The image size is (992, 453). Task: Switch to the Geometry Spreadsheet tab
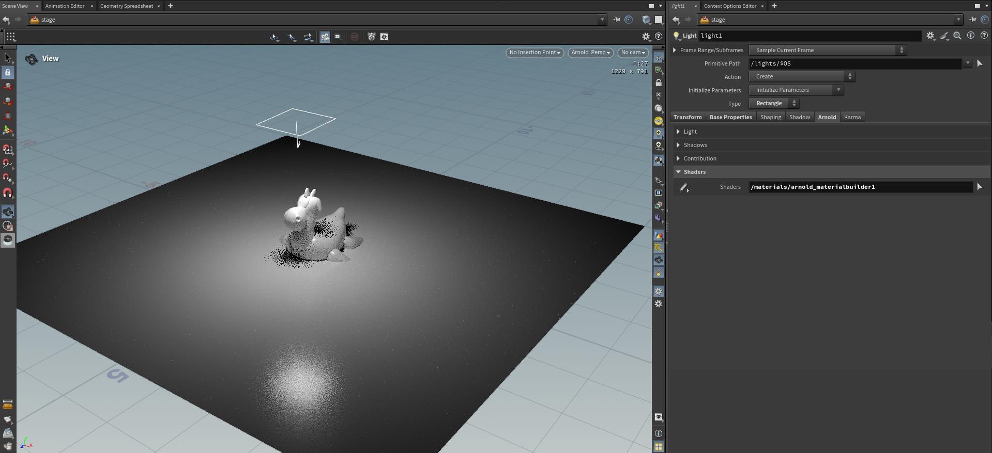click(126, 6)
